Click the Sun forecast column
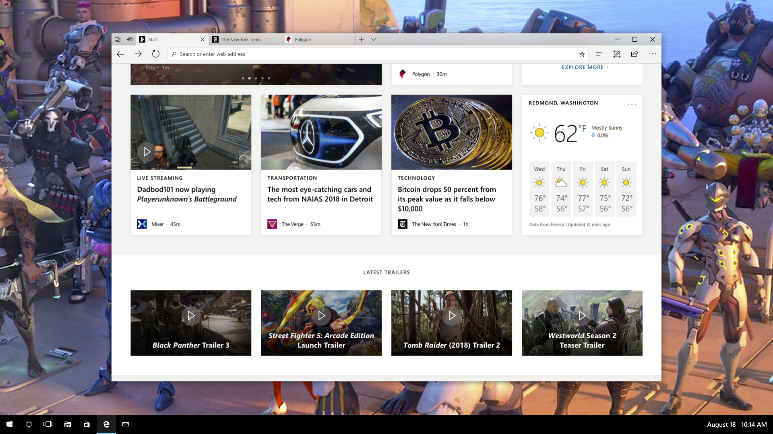 pos(626,189)
